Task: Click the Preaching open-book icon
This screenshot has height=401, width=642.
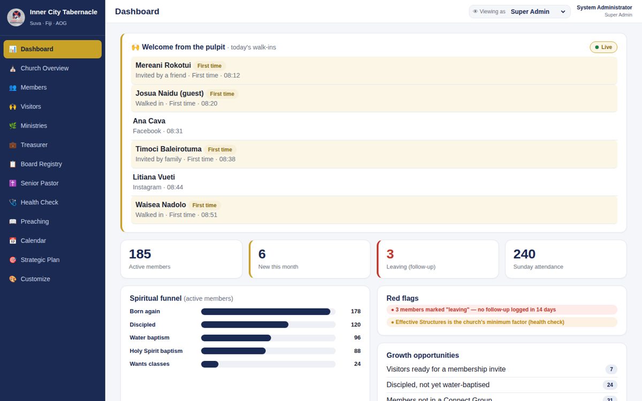Action: pyautogui.click(x=13, y=221)
